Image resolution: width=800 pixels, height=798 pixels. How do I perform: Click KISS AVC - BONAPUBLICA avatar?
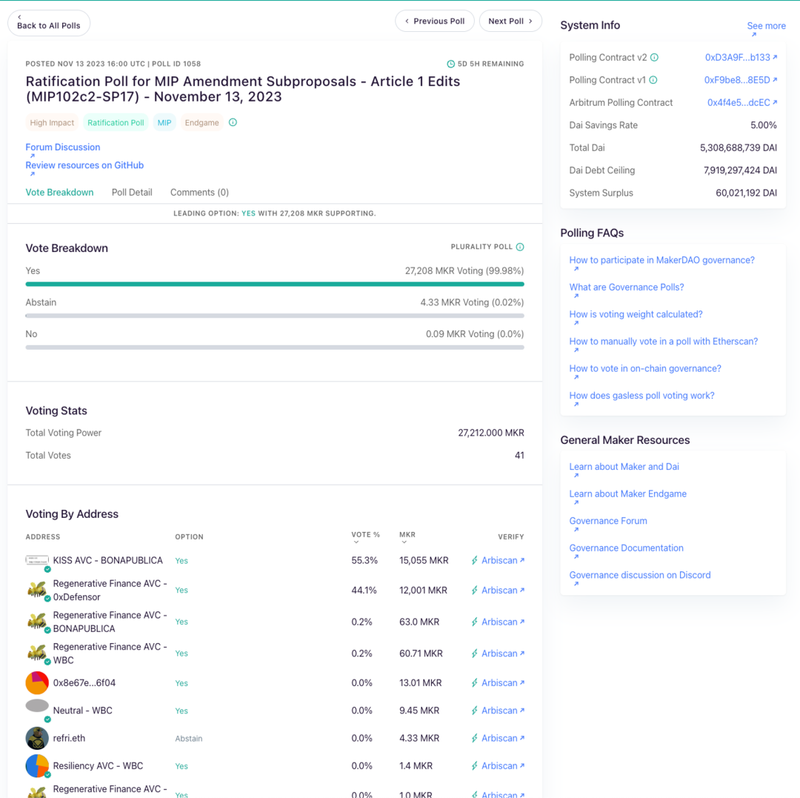coord(37,560)
